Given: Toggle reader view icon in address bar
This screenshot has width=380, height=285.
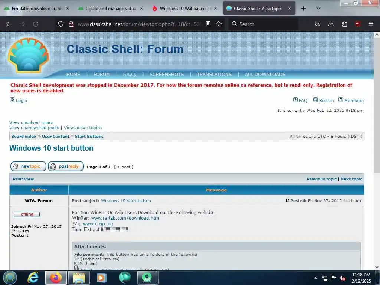Looking at the screenshot, I should pyautogui.click(x=208, y=24).
